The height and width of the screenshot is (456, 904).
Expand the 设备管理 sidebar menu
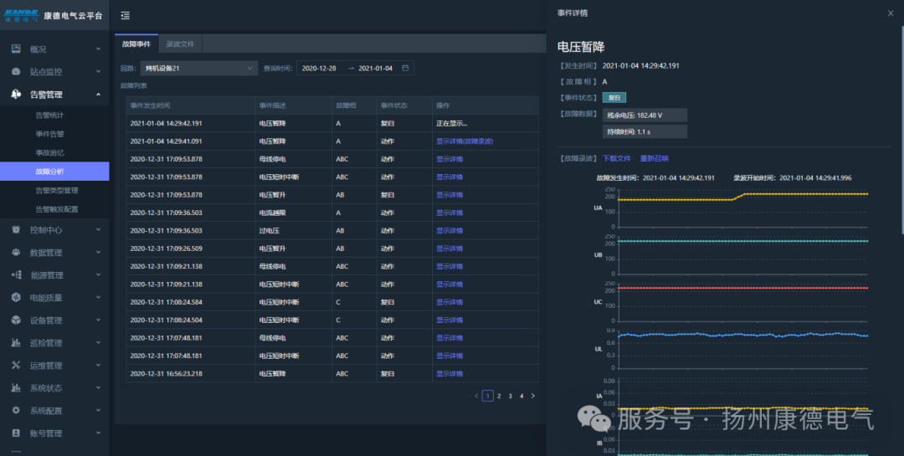(98, 320)
